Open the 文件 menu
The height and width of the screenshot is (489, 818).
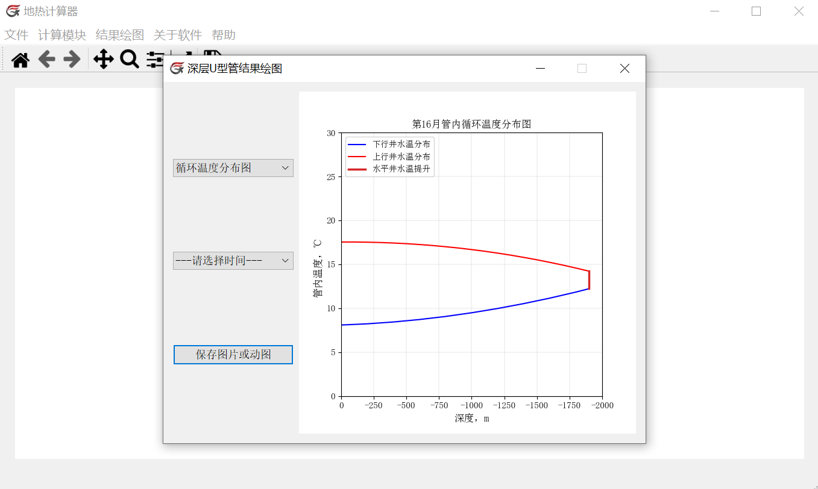click(x=16, y=35)
